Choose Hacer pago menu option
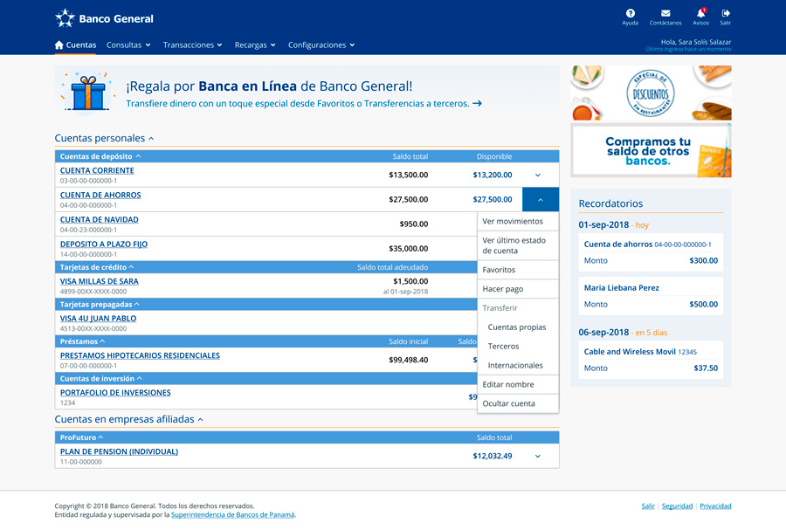 pos(518,289)
